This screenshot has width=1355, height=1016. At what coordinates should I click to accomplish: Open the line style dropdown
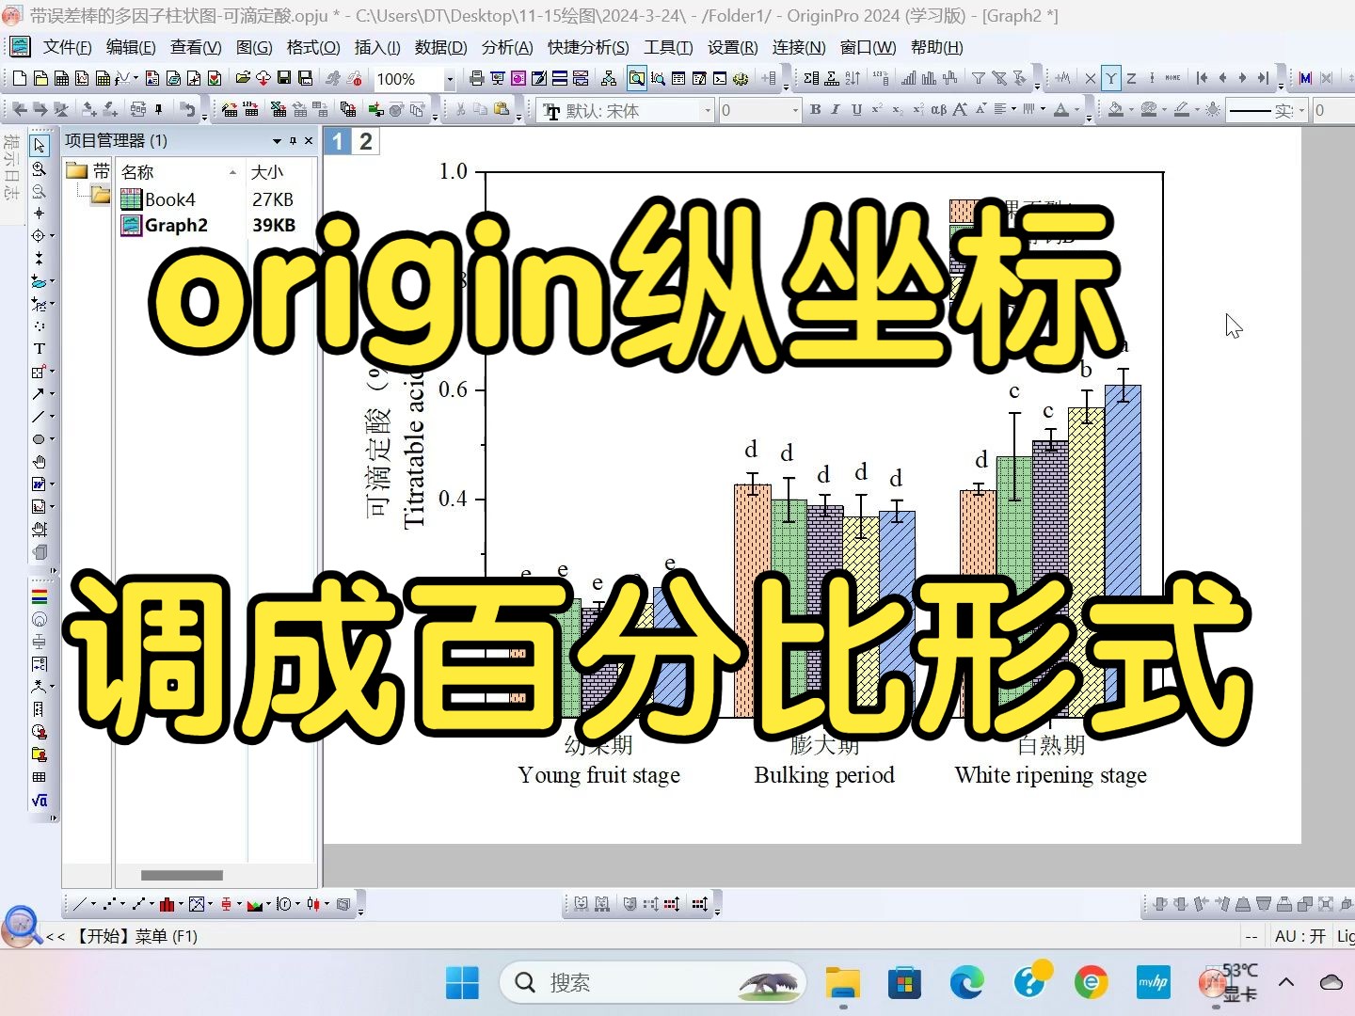1301,111
